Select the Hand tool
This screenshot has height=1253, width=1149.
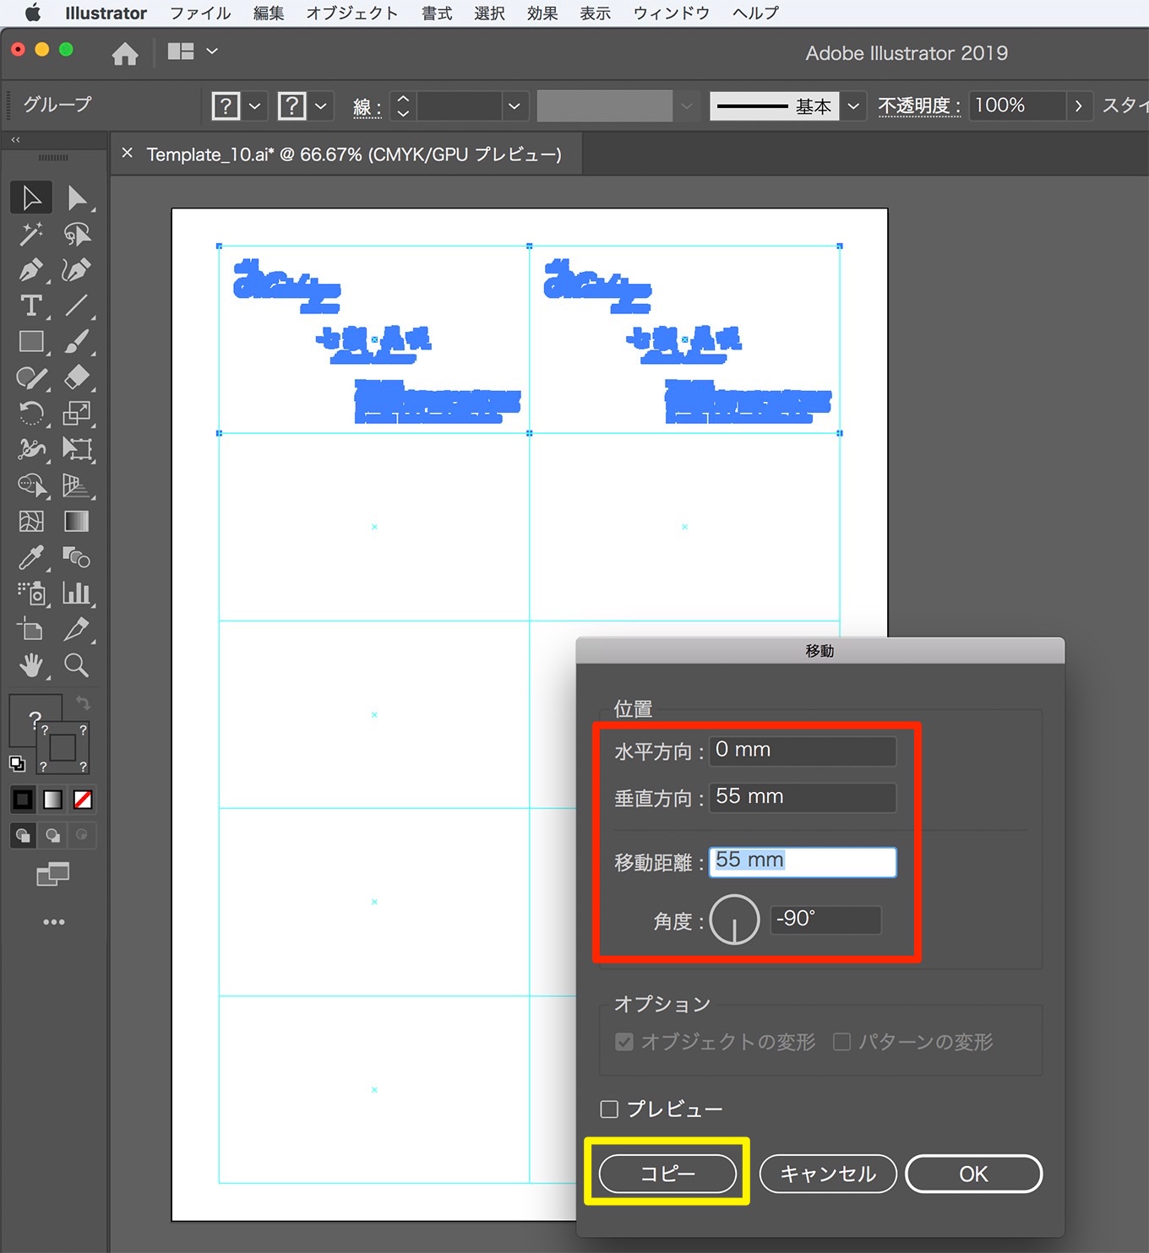click(x=31, y=665)
